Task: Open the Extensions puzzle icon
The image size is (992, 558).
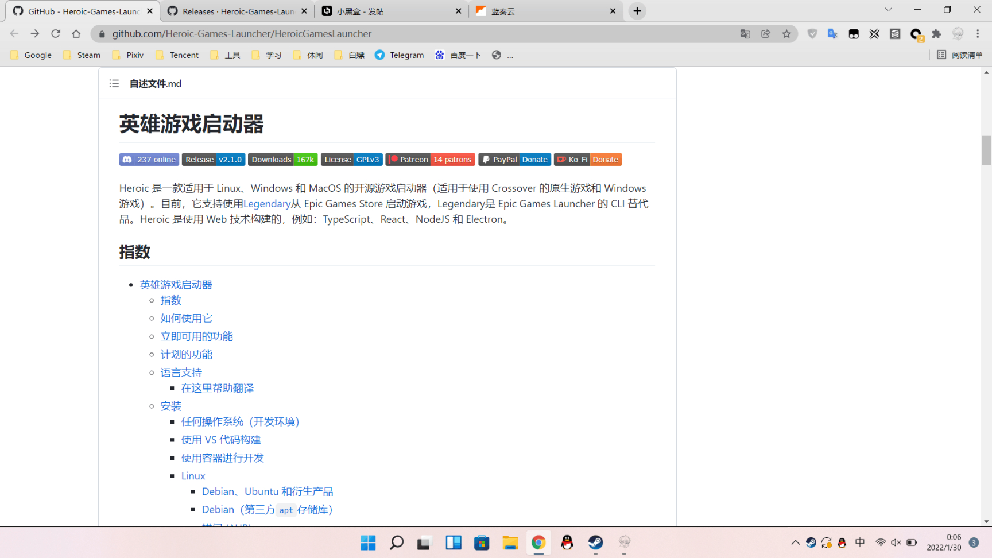Action: 937,34
